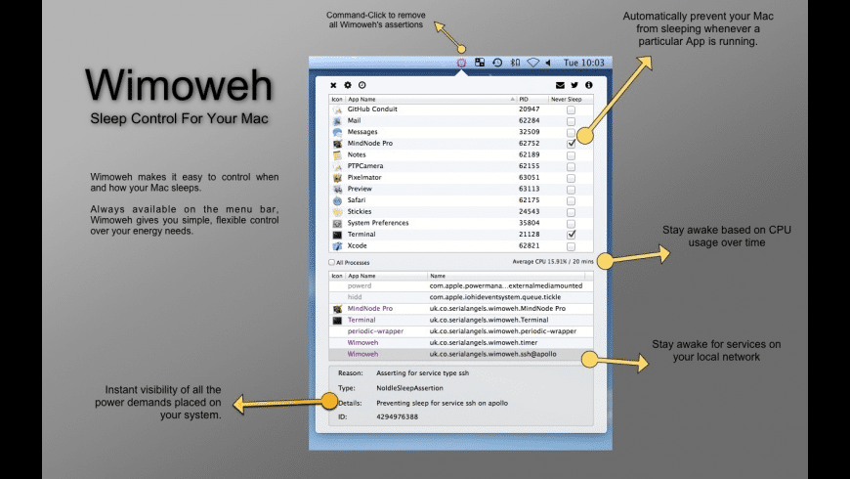Click 'Asserting for service type ssh' text
Image resolution: width=850 pixels, height=479 pixels.
(423, 373)
